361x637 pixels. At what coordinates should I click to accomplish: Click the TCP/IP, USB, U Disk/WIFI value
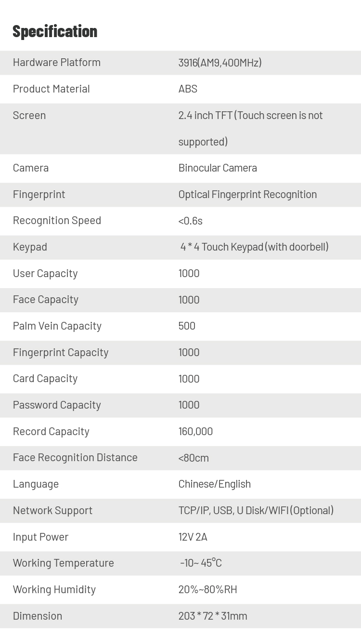[x=256, y=510]
